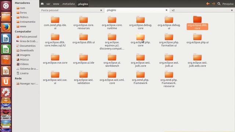Open www bookmark in sidebar
The width and height of the screenshot is (235, 132).
coord(23,26)
